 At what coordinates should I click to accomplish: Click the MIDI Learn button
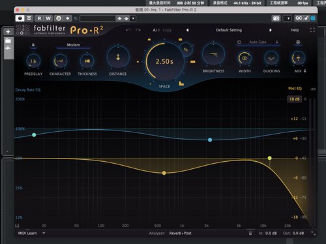[x=27, y=233]
